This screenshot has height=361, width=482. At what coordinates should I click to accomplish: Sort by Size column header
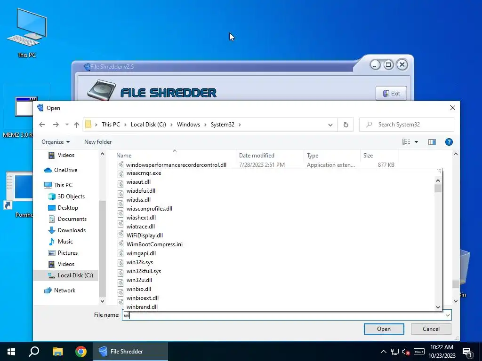tap(368, 156)
